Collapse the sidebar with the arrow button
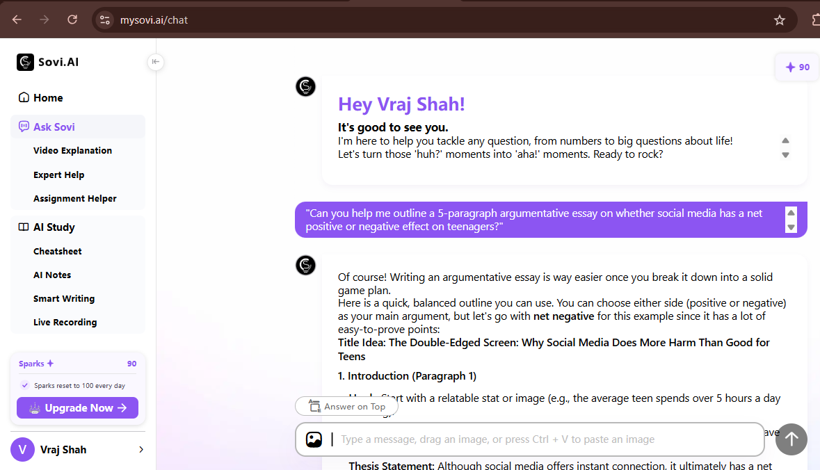Viewport: 820px width, 470px height. [x=155, y=62]
